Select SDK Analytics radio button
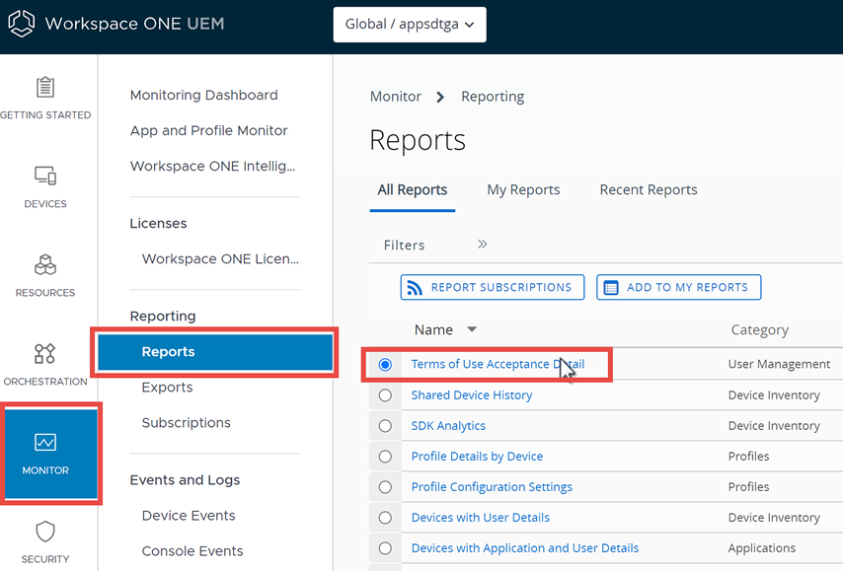The width and height of the screenshot is (843, 571). (385, 426)
